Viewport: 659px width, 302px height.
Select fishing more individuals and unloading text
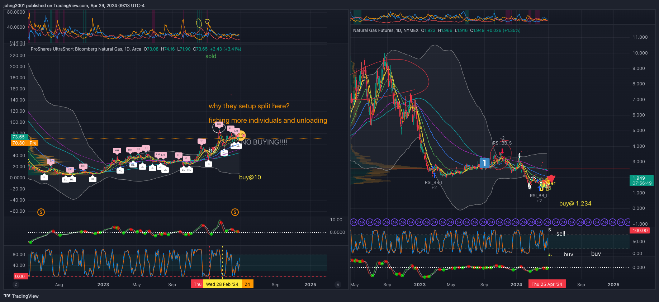coord(268,121)
